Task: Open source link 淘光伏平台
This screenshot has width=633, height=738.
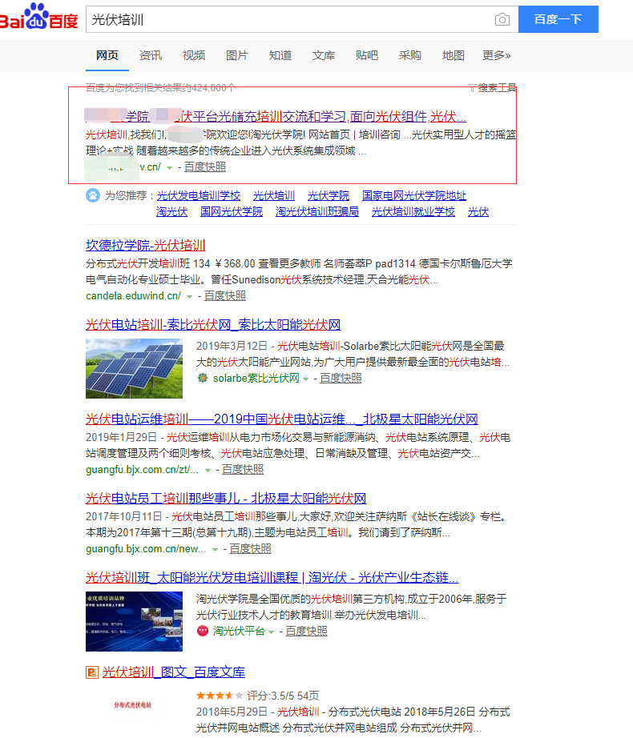Action: point(239,632)
